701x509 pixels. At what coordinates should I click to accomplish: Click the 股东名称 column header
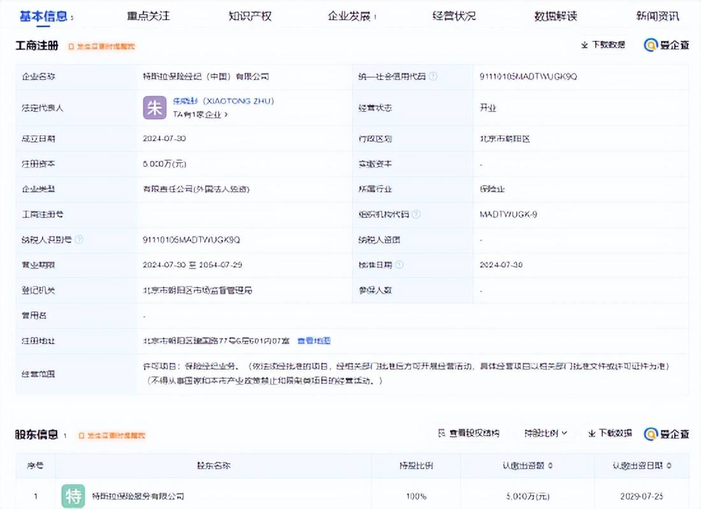tap(213, 466)
